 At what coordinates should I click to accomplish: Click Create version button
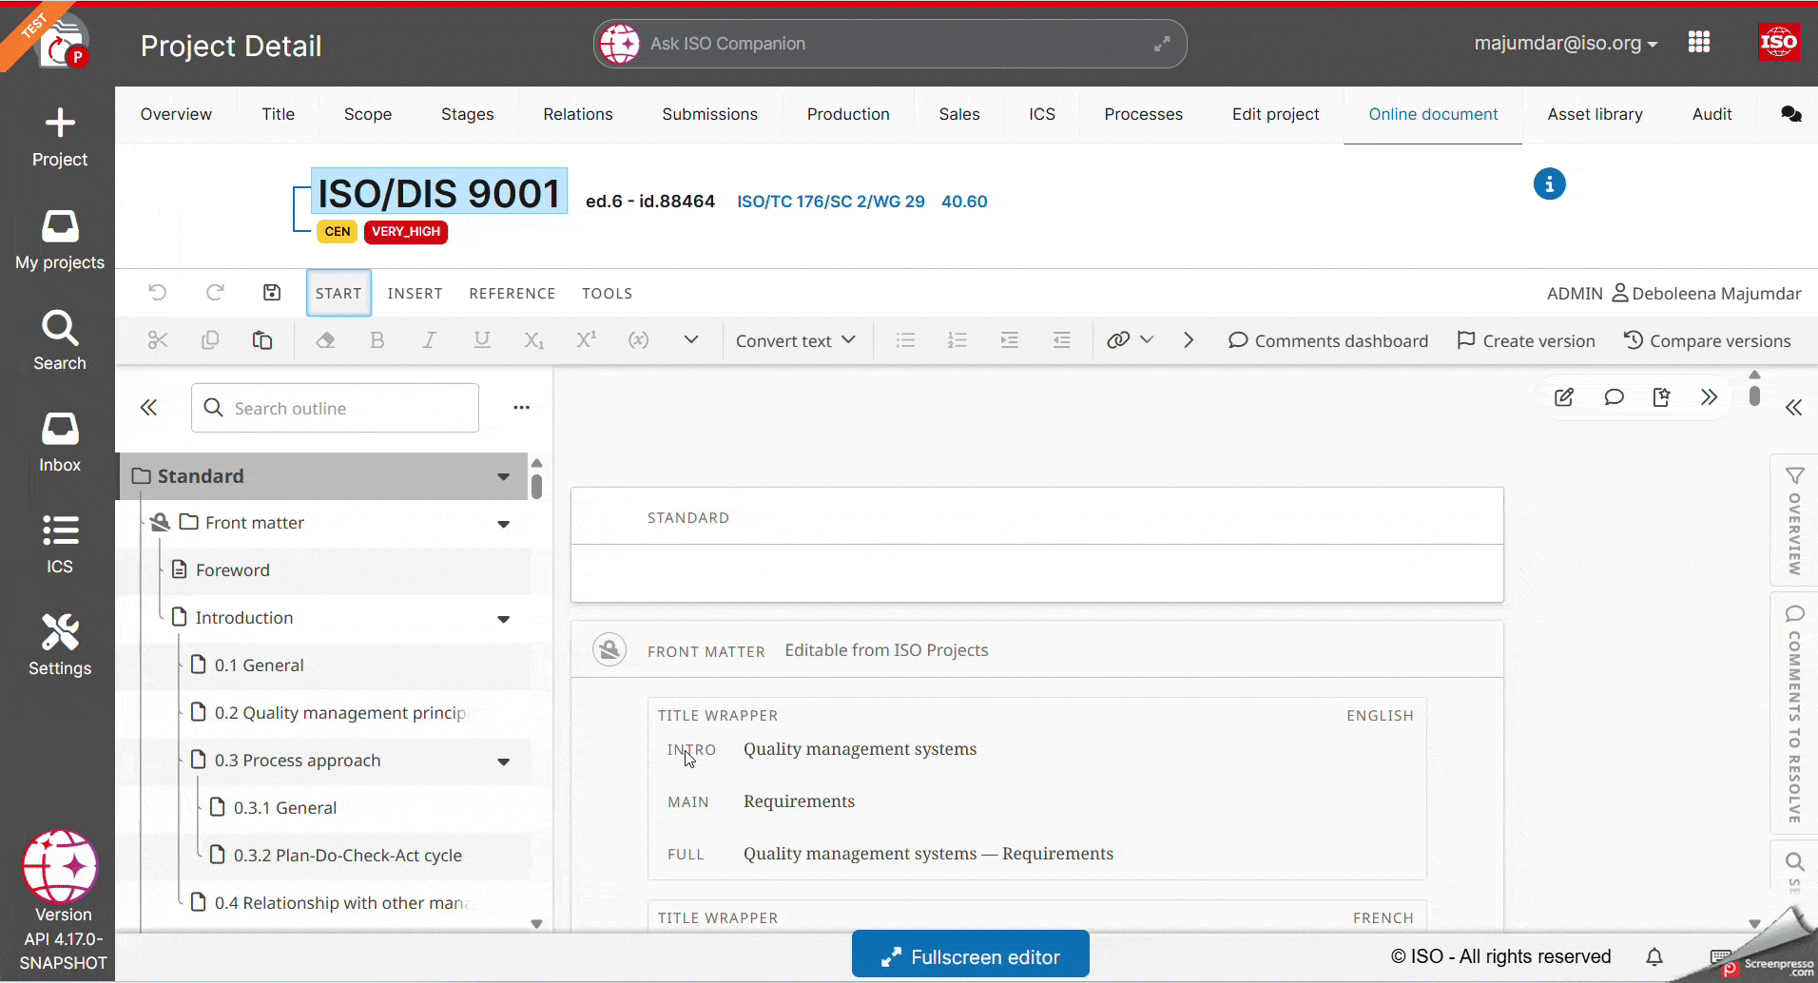1526,340
